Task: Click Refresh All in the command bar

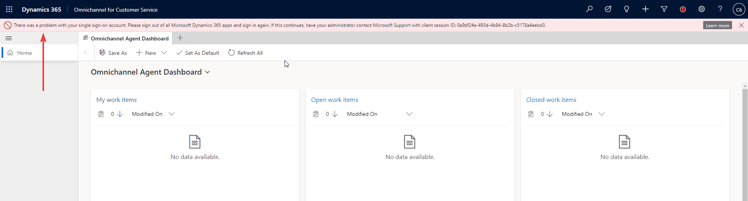Action: tap(246, 53)
